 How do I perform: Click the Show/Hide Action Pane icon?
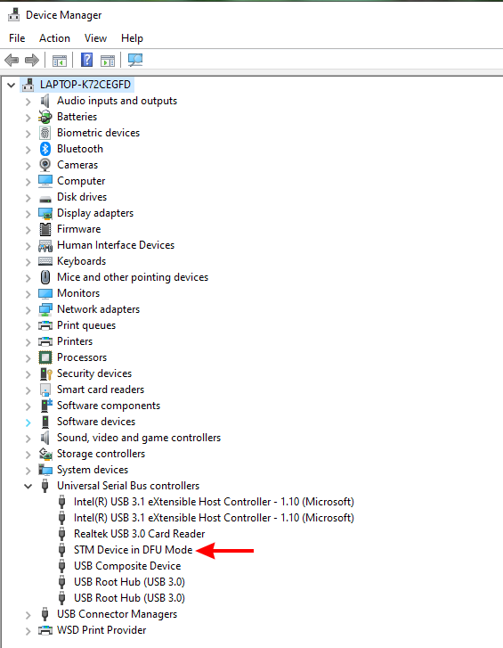pos(108,61)
